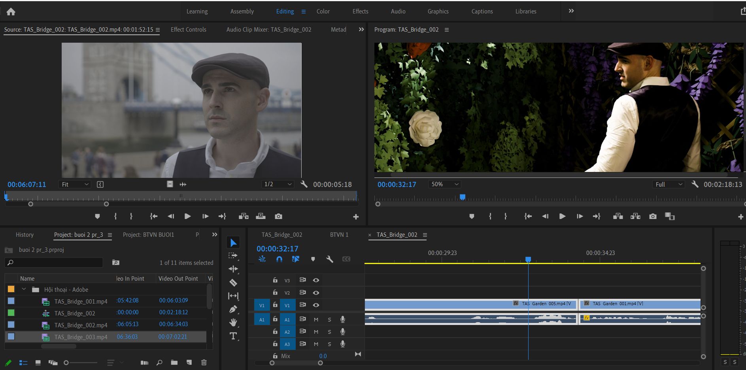Click Program monitor playhead marker
The image size is (746, 370).
463,197
